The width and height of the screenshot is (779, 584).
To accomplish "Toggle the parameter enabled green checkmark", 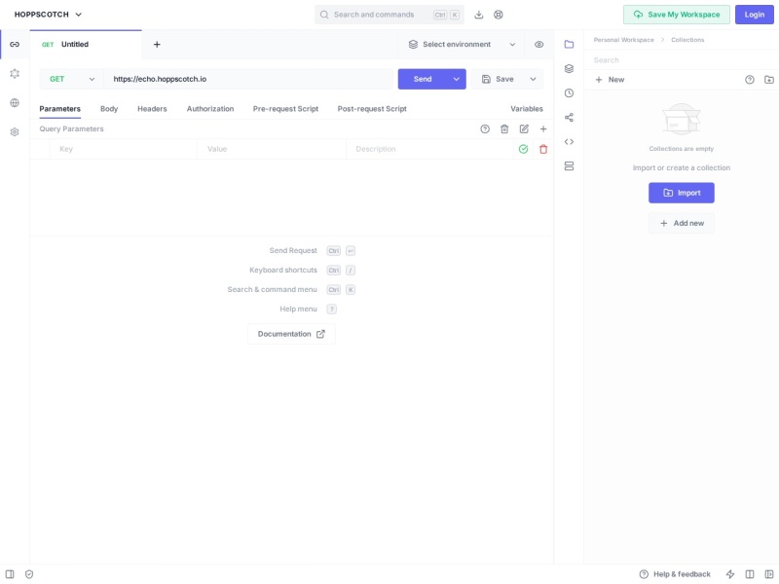I will pos(523,149).
